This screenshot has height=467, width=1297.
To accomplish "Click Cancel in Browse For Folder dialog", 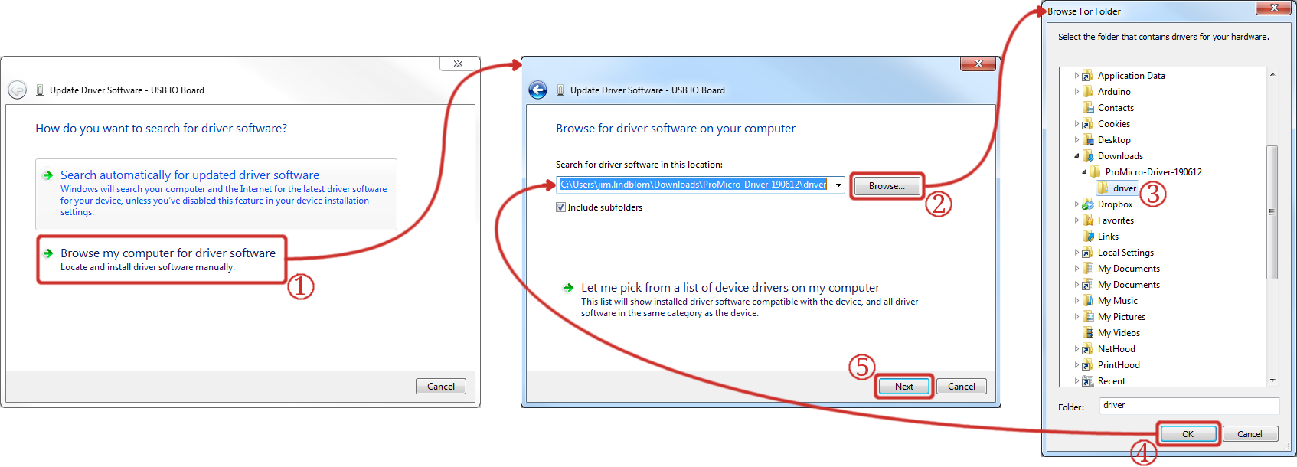I will [x=1250, y=434].
